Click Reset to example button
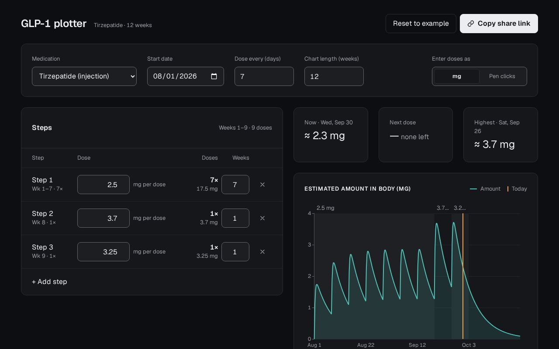Viewport: 559px width, 349px height. 421,24
